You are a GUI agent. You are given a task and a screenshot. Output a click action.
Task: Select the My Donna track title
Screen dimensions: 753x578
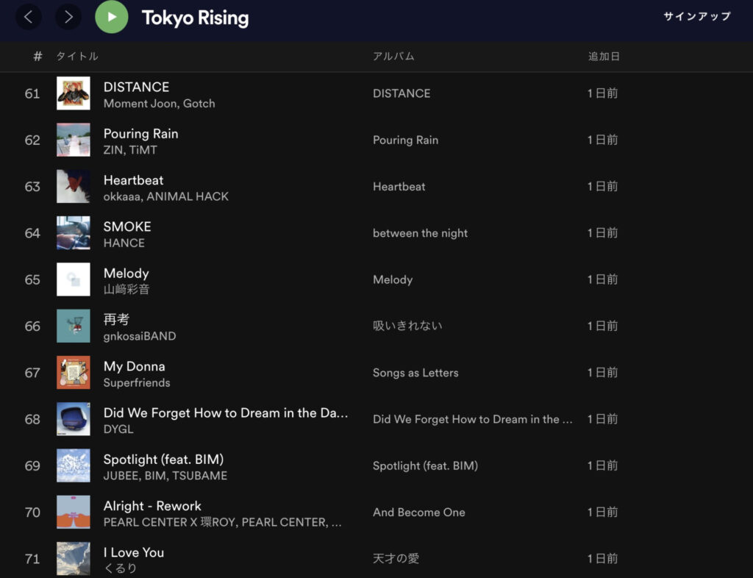click(x=135, y=366)
